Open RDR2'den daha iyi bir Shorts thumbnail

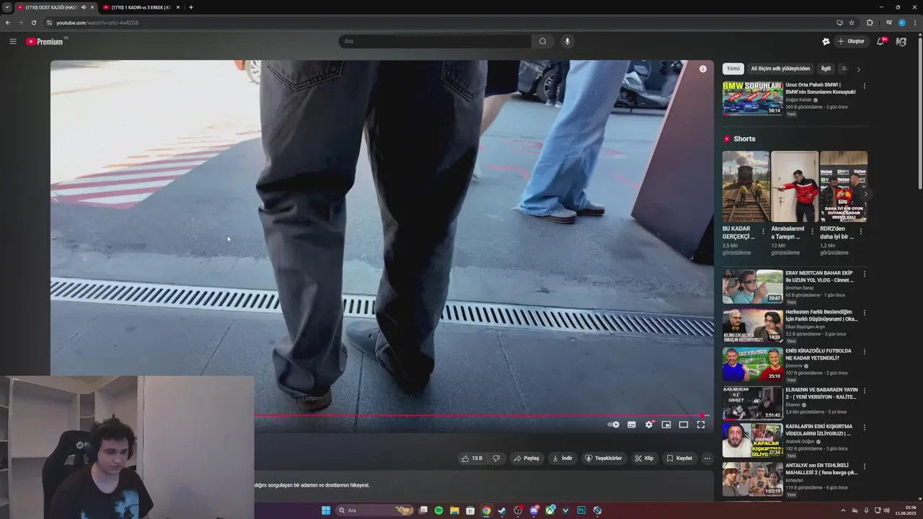pyautogui.click(x=844, y=187)
